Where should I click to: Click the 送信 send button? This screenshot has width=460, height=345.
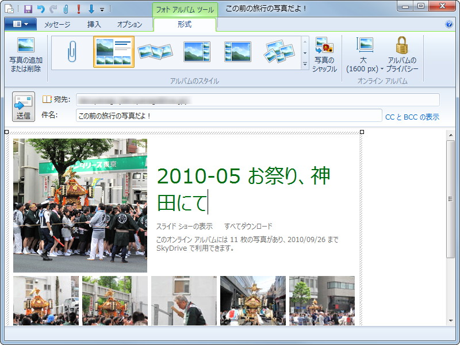click(24, 106)
